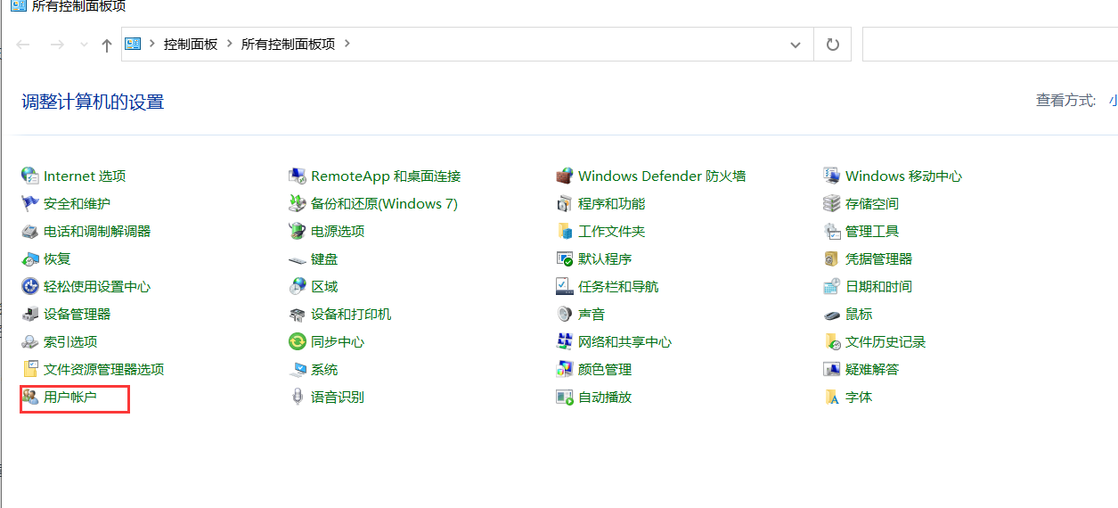1118x508 pixels.
Task: Click 控制面板 in the address breadcrumb
Action: pos(191,44)
